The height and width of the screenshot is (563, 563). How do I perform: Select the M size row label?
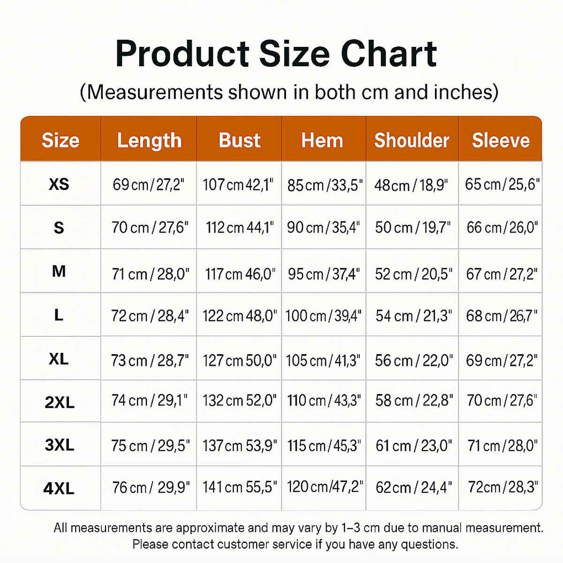click(59, 271)
